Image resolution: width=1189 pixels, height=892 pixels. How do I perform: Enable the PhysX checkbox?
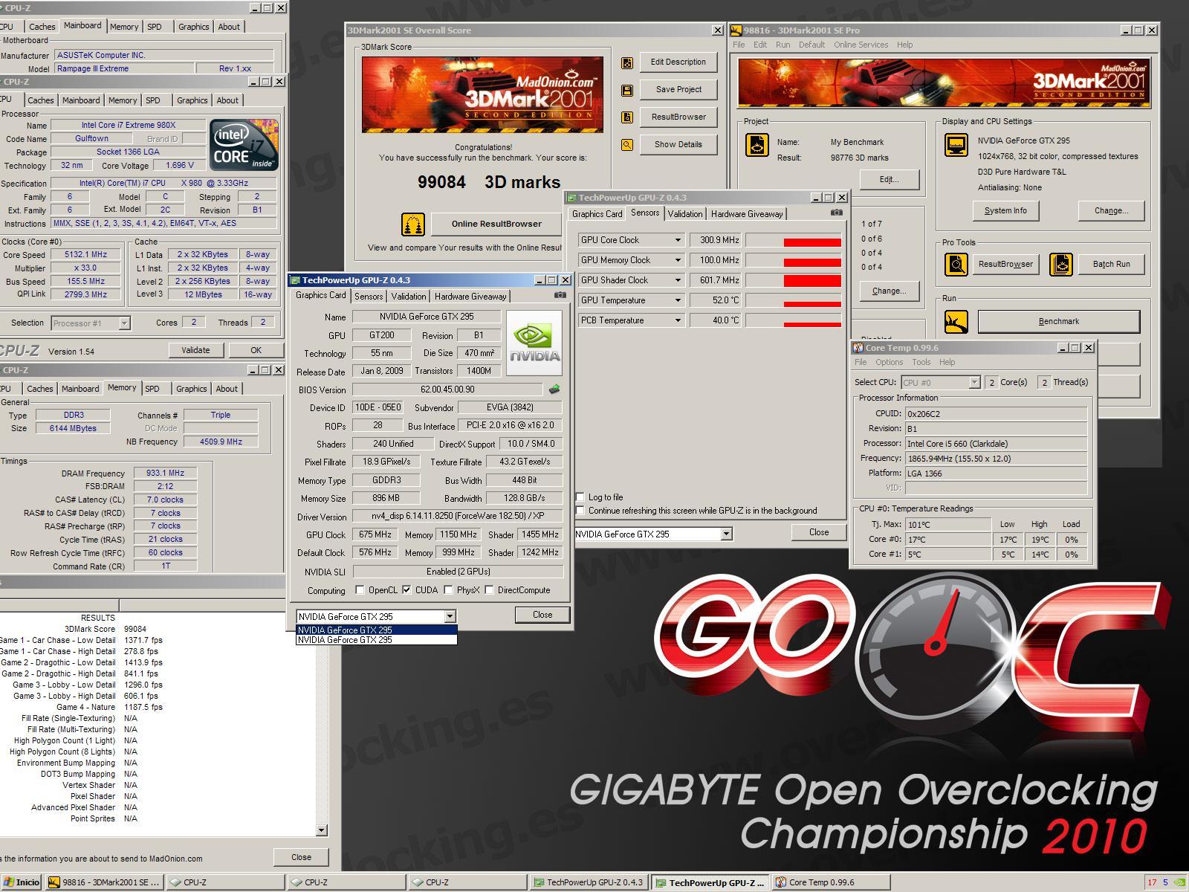tap(448, 590)
